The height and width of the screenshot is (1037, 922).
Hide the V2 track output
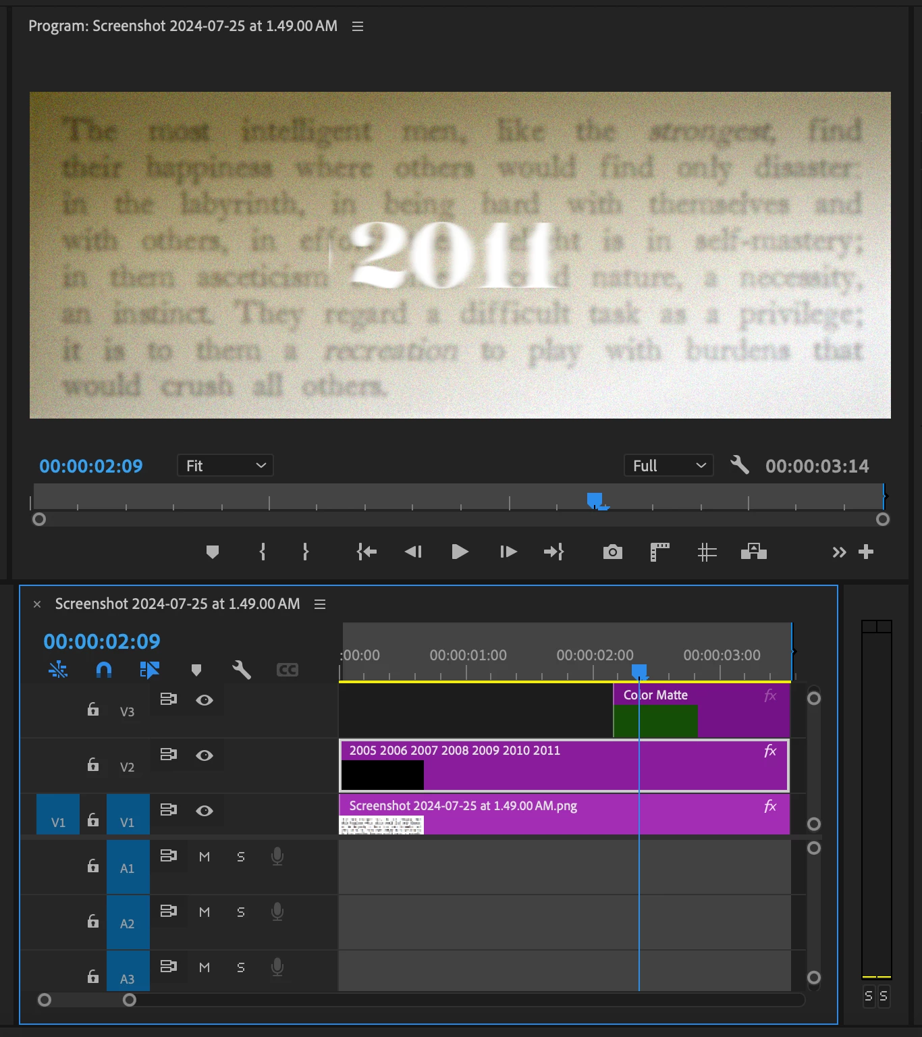[205, 755]
